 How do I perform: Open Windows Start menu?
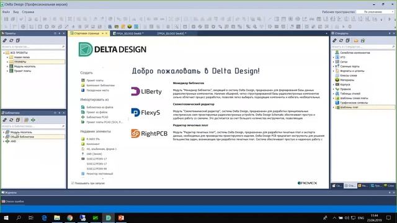[6, 217]
